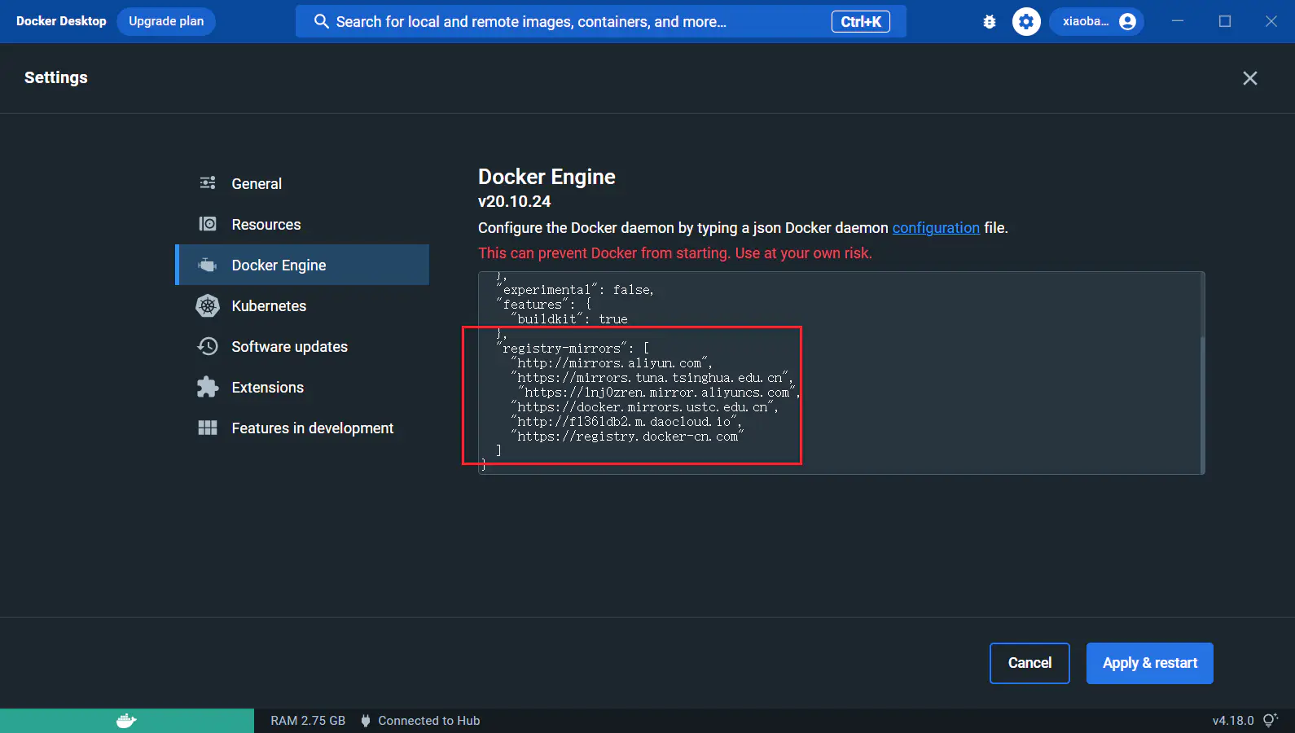1295x733 pixels.
Task: Open the xiaoba account menu
Action: (x=1096, y=22)
